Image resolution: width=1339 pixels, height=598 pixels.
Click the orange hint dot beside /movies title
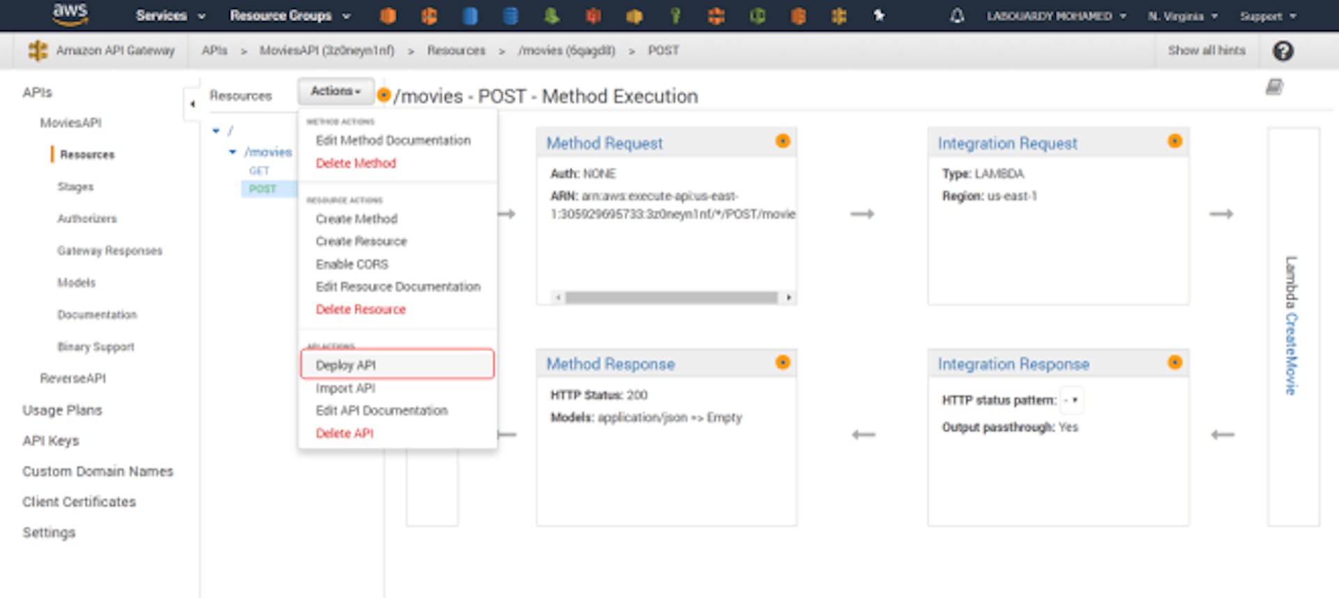coord(384,95)
